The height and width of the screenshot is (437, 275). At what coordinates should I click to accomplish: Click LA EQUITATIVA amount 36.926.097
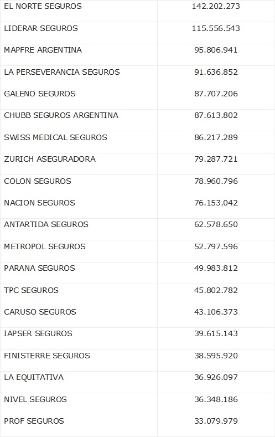216,377
